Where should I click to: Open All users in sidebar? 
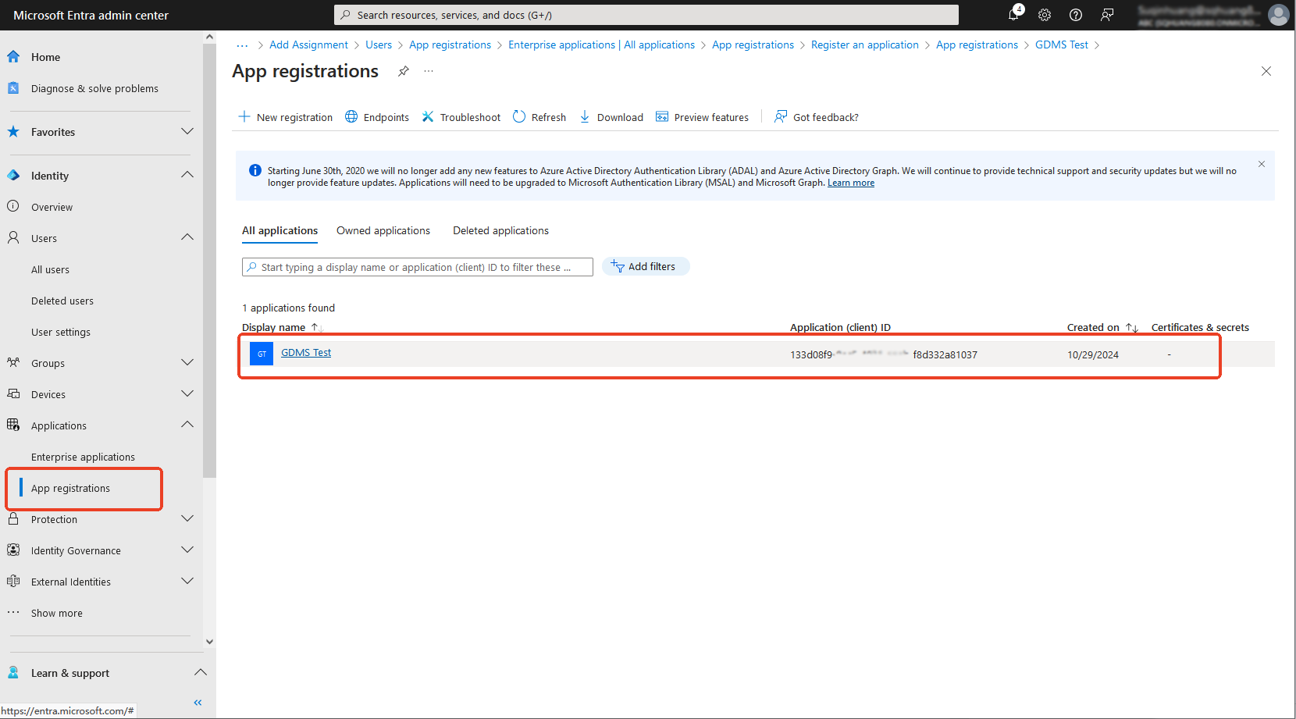(x=50, y=269)
